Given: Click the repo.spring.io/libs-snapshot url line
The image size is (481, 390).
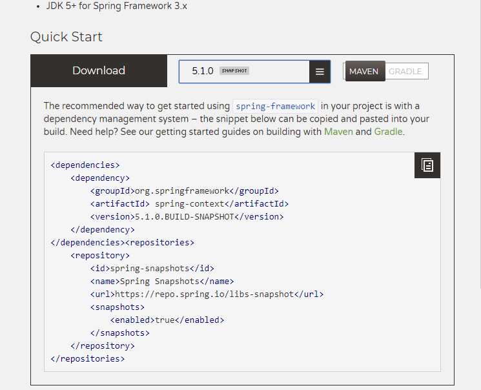Looking at the screenshot, I should click(207, 294).
